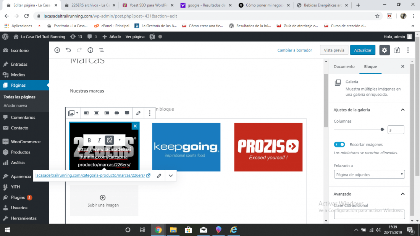Open more rich text controls dropdown
Screen dimensions: 420x236
120,140
